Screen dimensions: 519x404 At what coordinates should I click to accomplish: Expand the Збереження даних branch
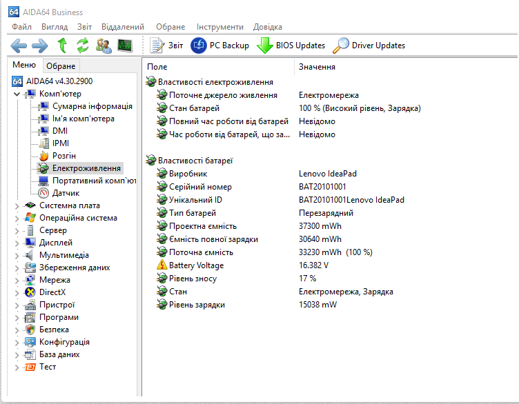(x=17, y=267)
